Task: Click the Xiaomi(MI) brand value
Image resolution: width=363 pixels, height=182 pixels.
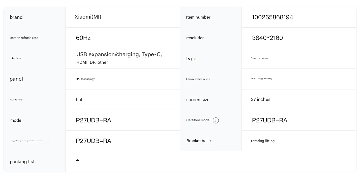Action: click(x=88, y=17)
